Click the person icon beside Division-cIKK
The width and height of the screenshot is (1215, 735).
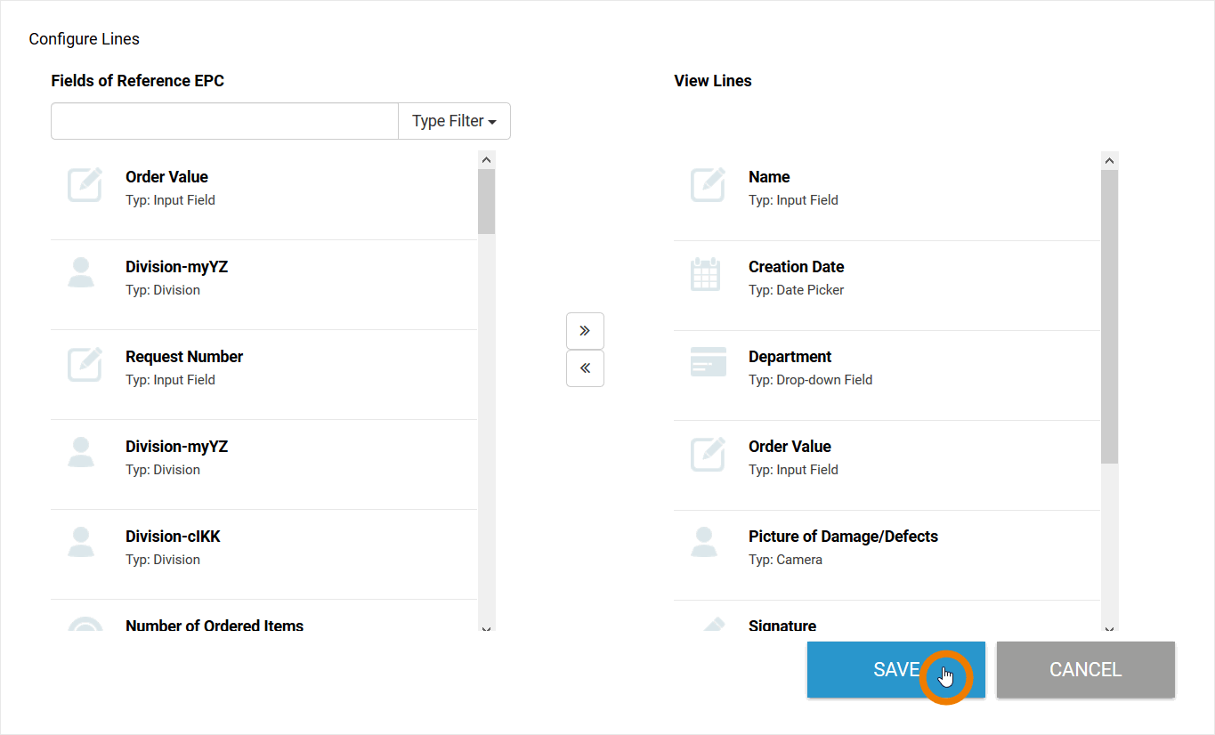81,542
